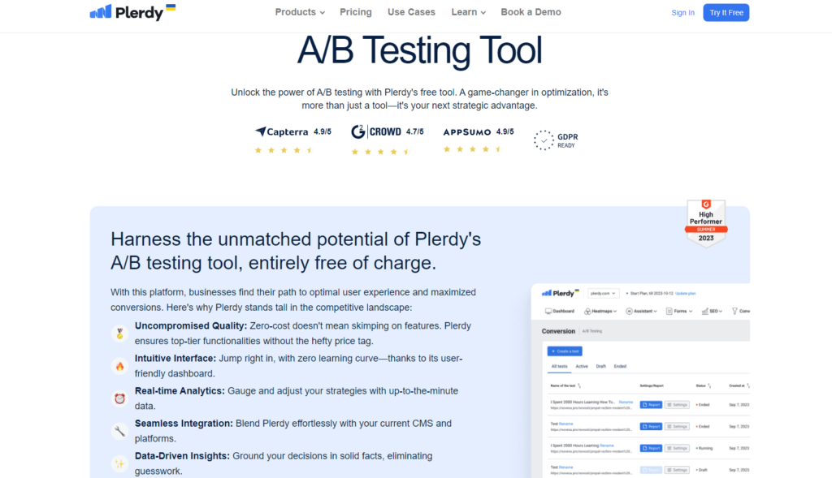This screenshot has height=478, width=832.
Task: Select the GDPR Ready badge
Action: tap(556, 140)
